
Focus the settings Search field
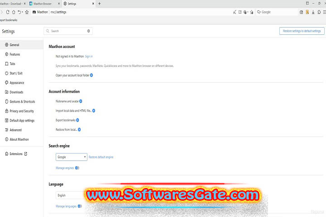pyautogui.click(x=68, y=31)
